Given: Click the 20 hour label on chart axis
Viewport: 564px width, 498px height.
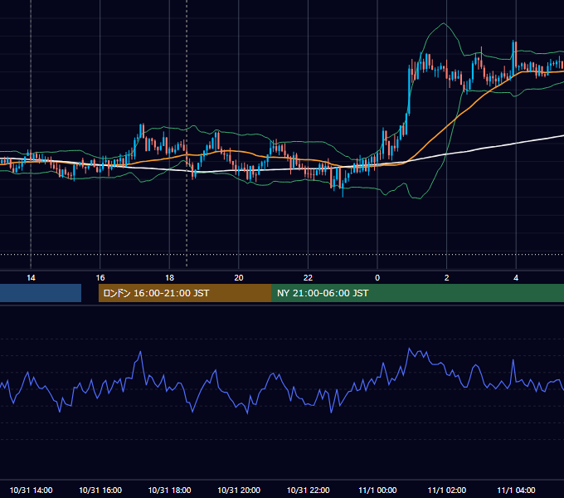Looking at the screenshot, I should [239, 278].
